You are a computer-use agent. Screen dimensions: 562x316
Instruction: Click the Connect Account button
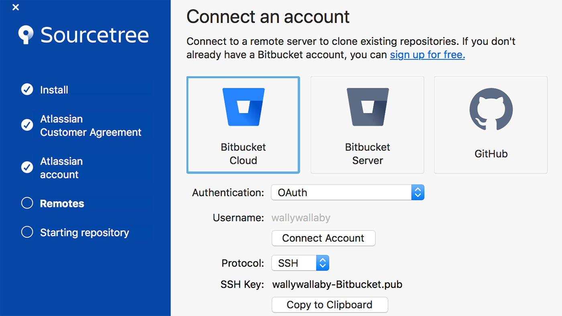324,238
